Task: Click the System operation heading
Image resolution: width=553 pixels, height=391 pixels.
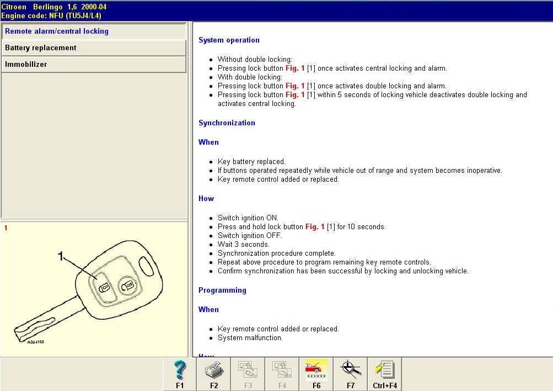Action: click(229, 40)
